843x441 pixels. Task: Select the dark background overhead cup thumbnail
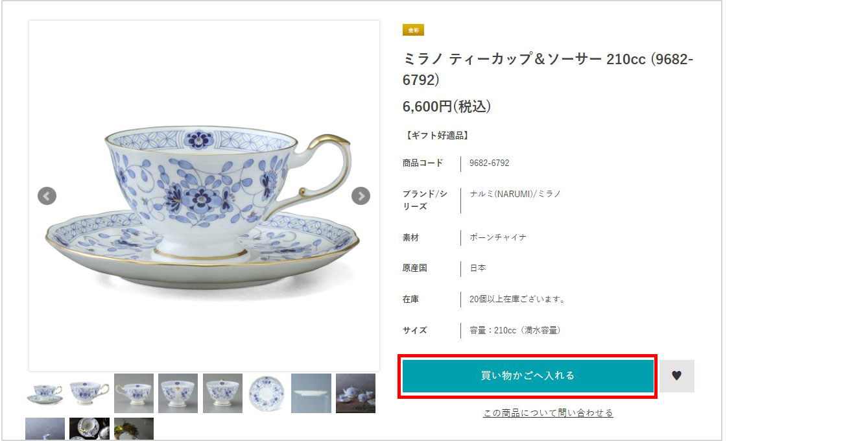point(89,429)
